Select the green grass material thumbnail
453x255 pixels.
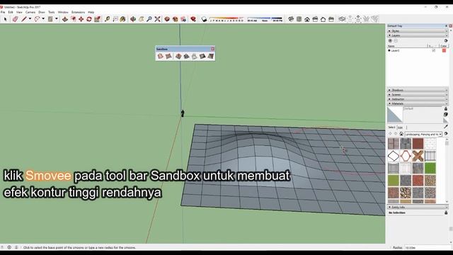(x=430, y=169)
